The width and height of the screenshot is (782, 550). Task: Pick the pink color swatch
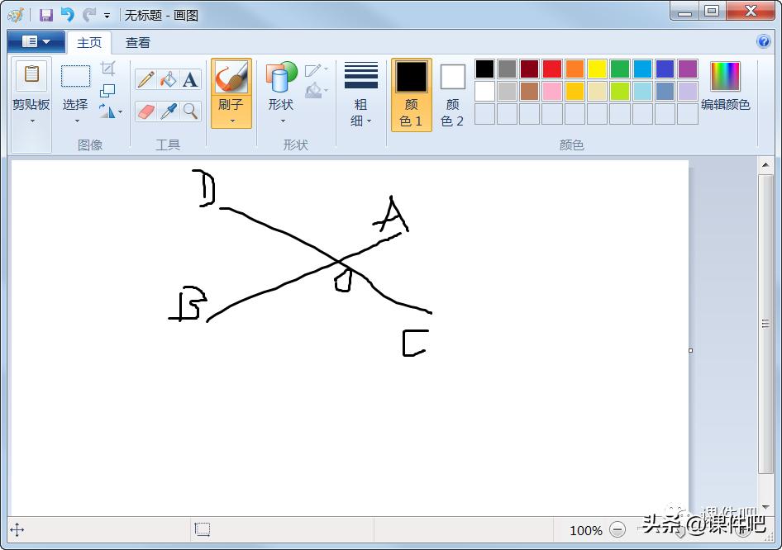552,91
